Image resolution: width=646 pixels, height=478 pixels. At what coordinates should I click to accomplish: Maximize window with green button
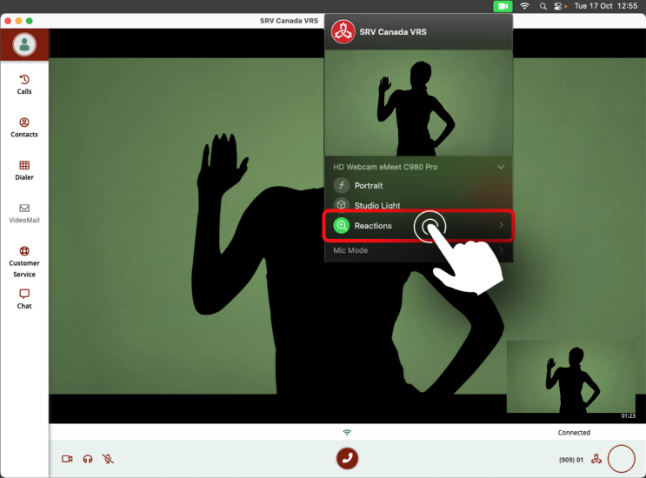pos(30,21)
